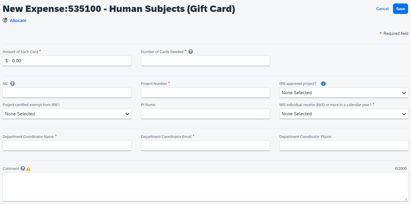Open help icon for Number of Cards Needed
The image size is (411, 204).
pos(191,52)
